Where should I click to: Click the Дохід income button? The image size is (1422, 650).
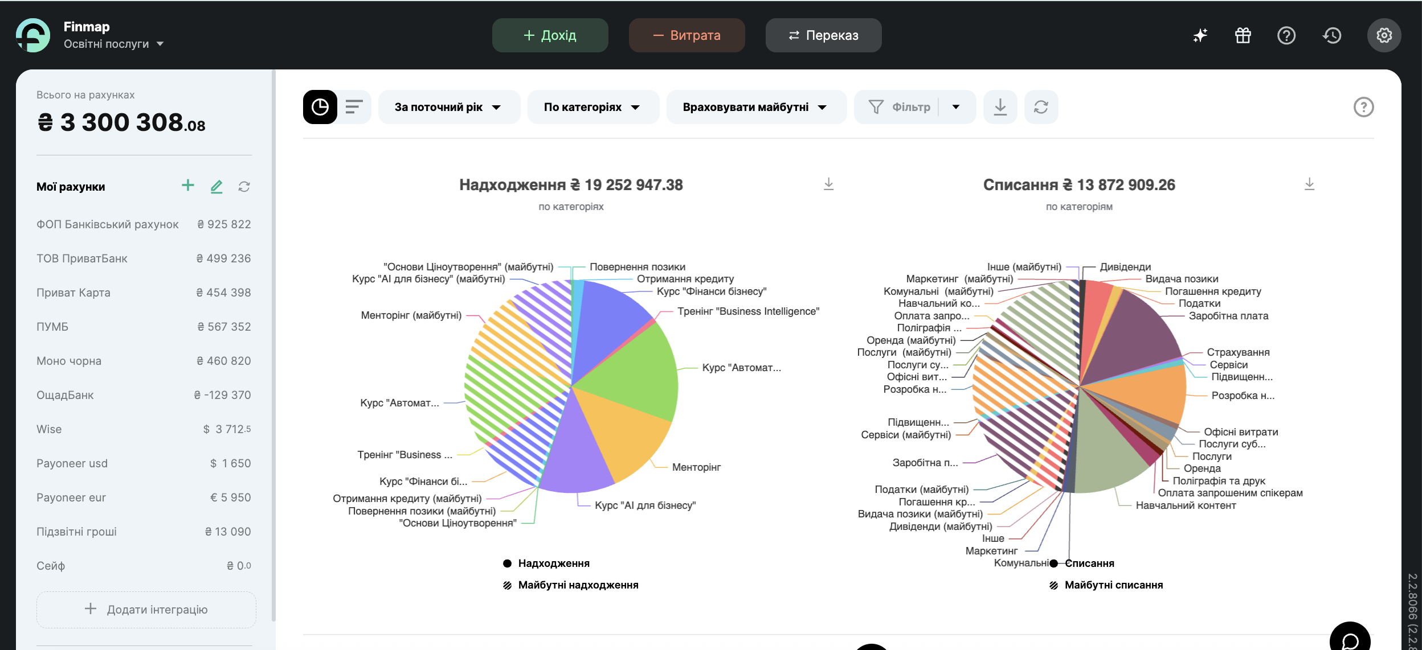[x=550, y=35]
